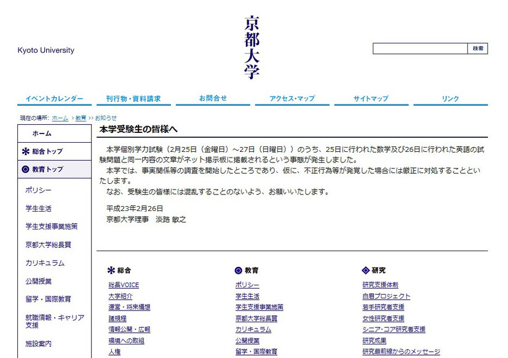Screen dimensions: 508x358
Task: Open the アクセス・マップ tab
Action: [292, 99]
